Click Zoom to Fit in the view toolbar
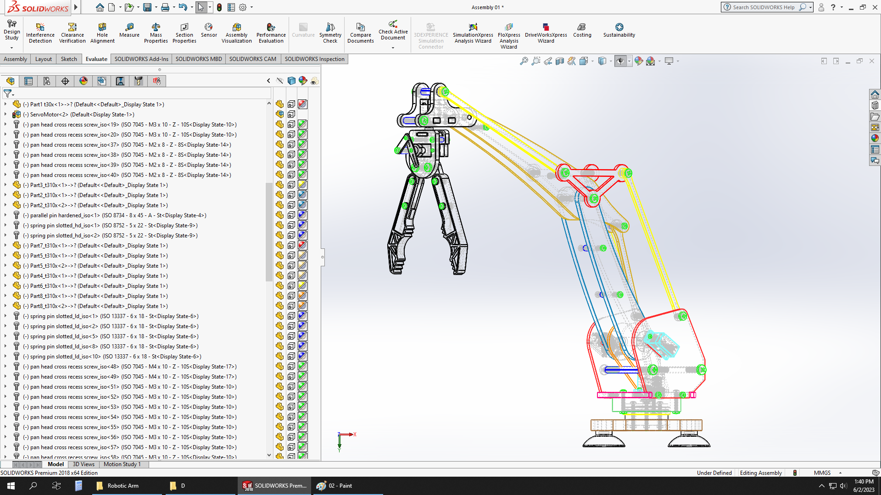881x495 pixels. coord(524,61)
